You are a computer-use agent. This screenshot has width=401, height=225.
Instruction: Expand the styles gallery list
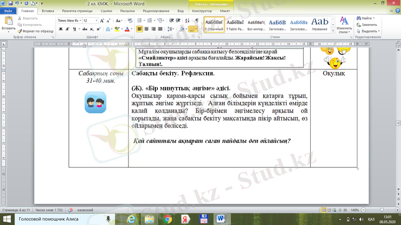[332, 30]
